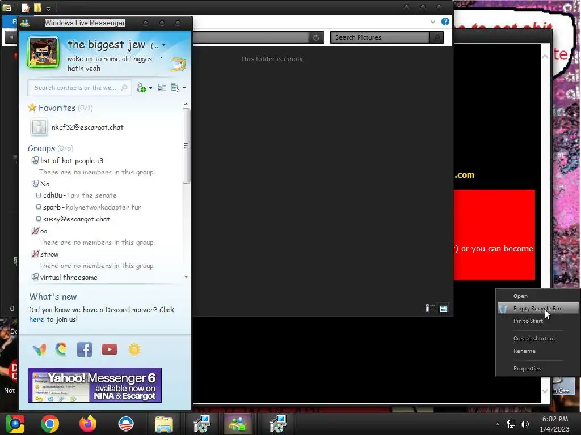Click the 'here' Discord server link
The width and height of the screenshot is (581, 435).
click(x=36, y=319)
